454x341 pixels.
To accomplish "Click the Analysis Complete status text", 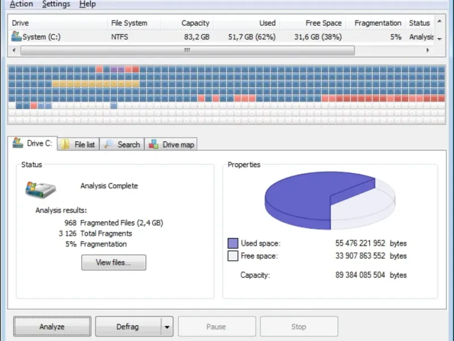I will tap(109, 186).
